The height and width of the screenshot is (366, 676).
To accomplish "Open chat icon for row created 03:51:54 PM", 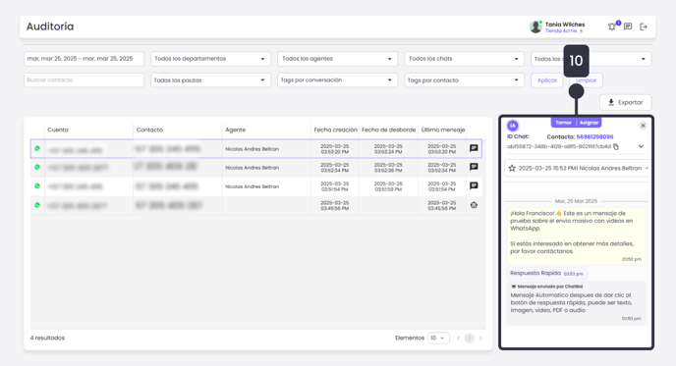I will click(x=474, y=186).
